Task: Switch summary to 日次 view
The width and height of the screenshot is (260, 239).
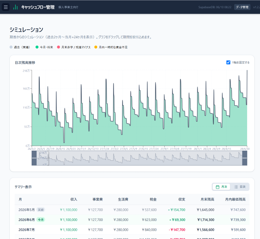Action: [240, 187]
